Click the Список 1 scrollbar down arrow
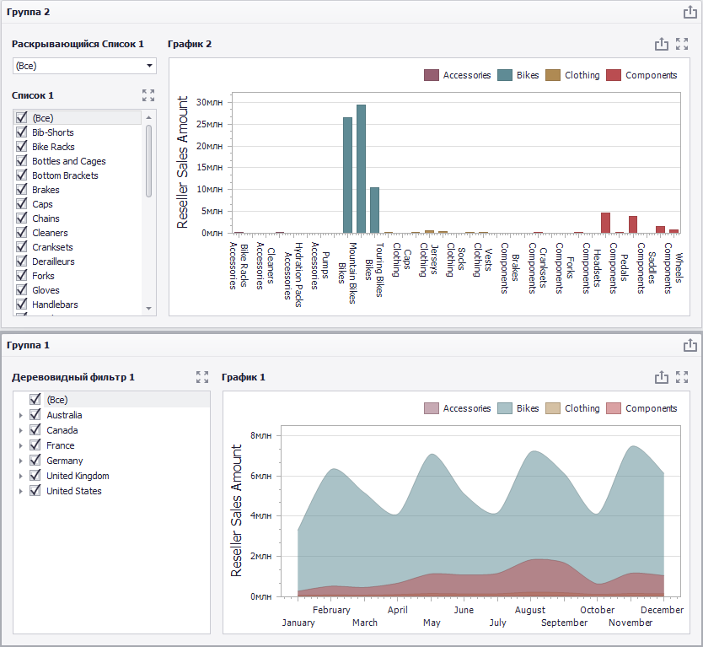Screen dimensions: 703x647 (149, 309)
